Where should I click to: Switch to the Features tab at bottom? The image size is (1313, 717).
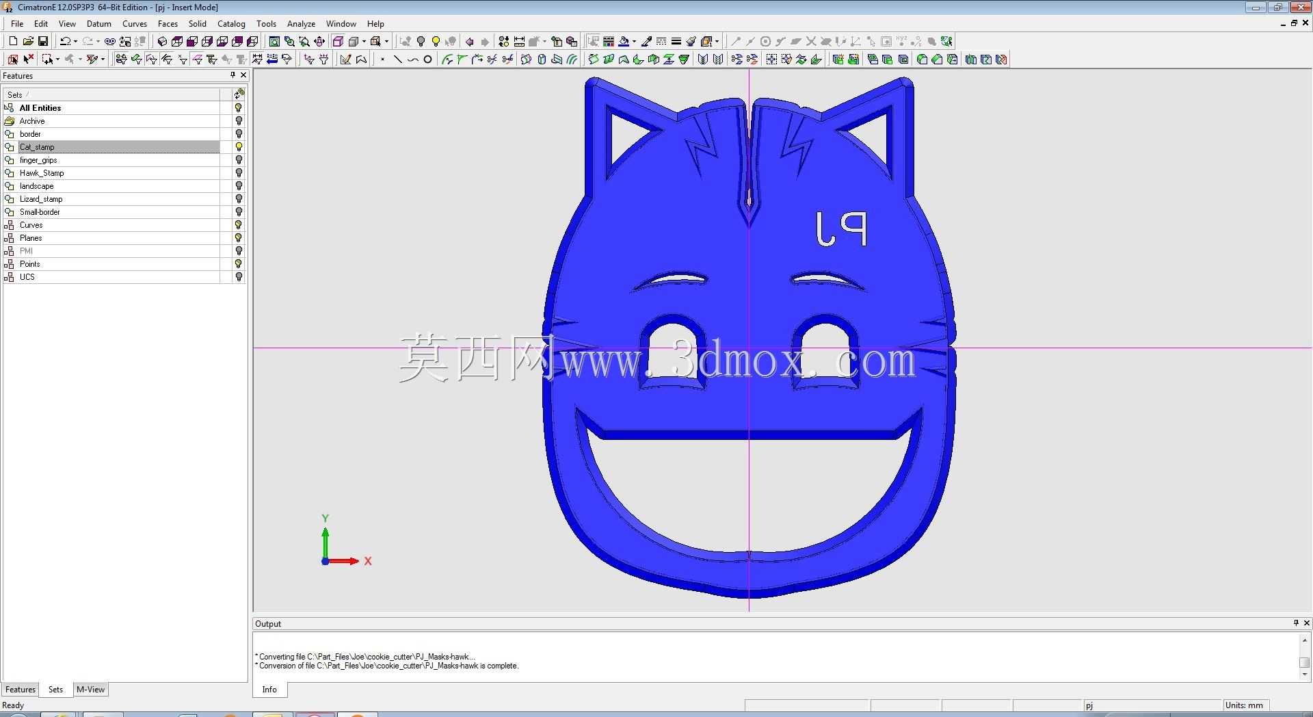[x=21, y=690]
